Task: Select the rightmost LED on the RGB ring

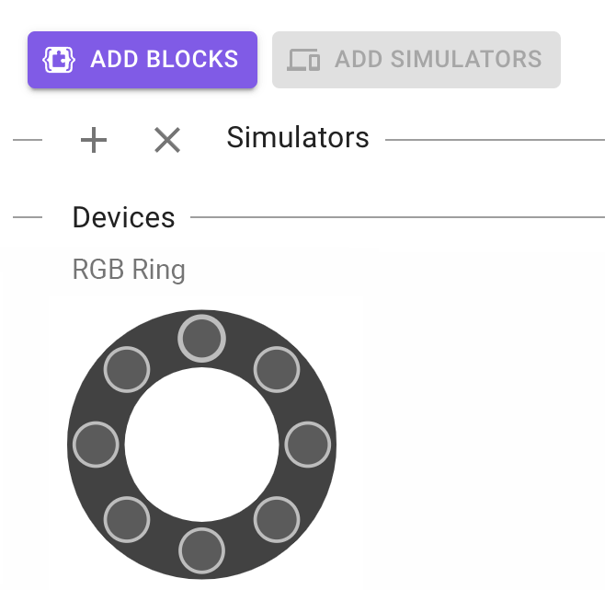Action: pyautogui.click(x=308, y=445)
